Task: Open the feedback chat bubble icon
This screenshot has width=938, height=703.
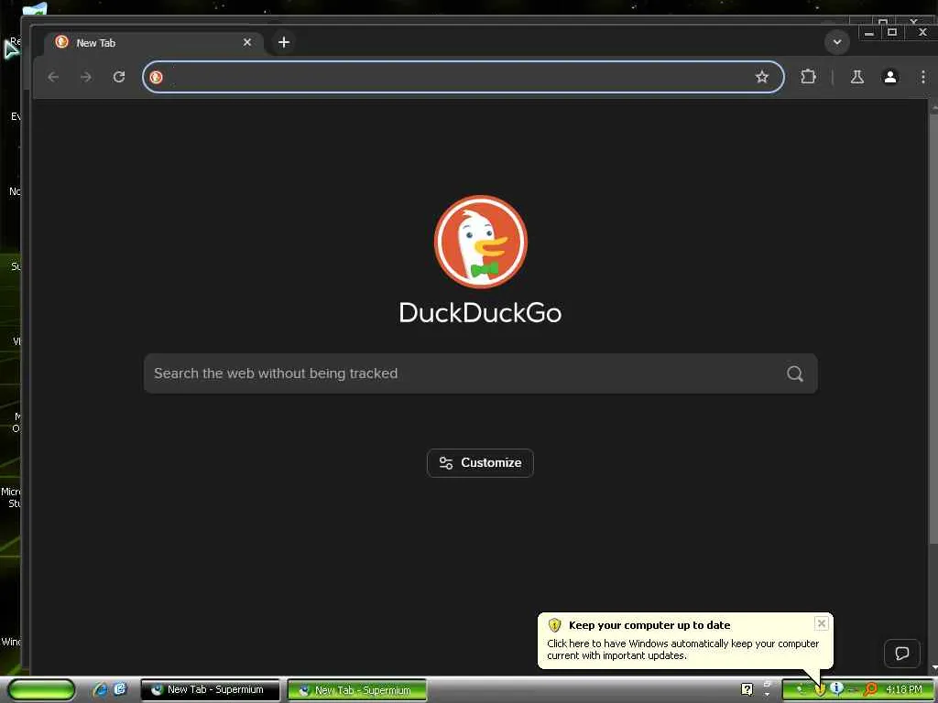Action: (902, 654)
